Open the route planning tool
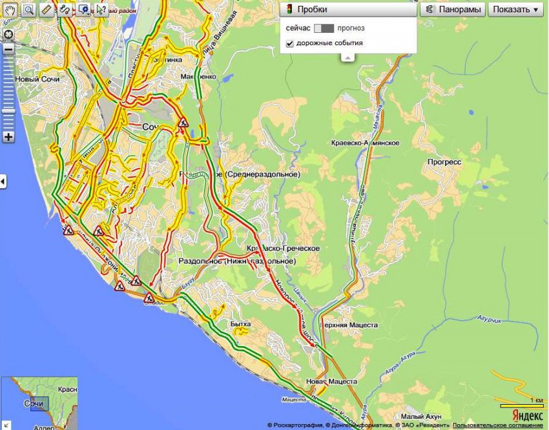549x430 pixels. [65, 10]
